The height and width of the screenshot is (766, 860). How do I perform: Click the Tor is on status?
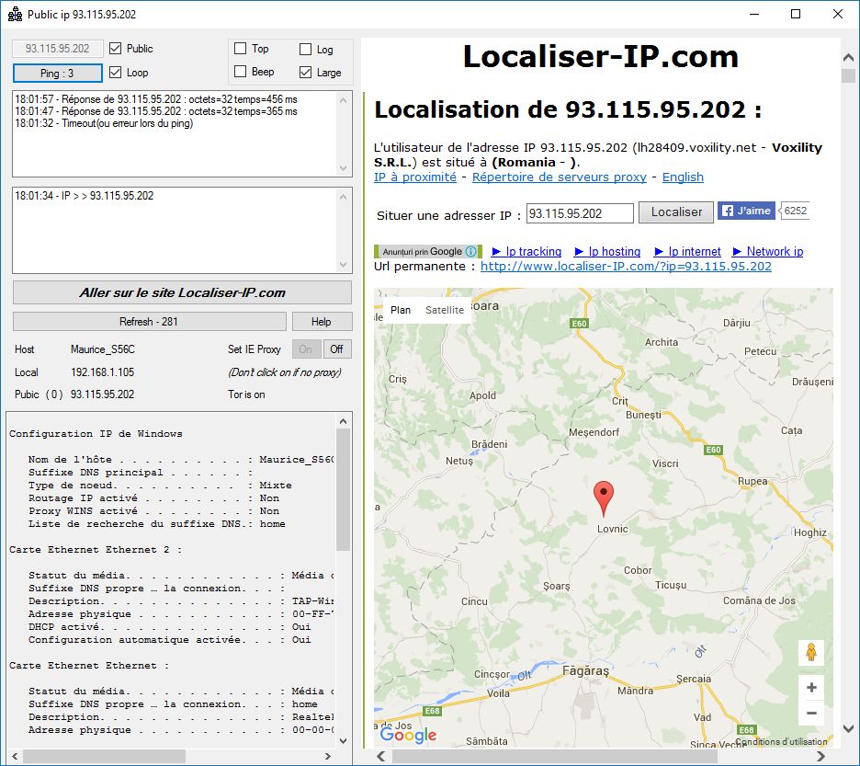246,394
